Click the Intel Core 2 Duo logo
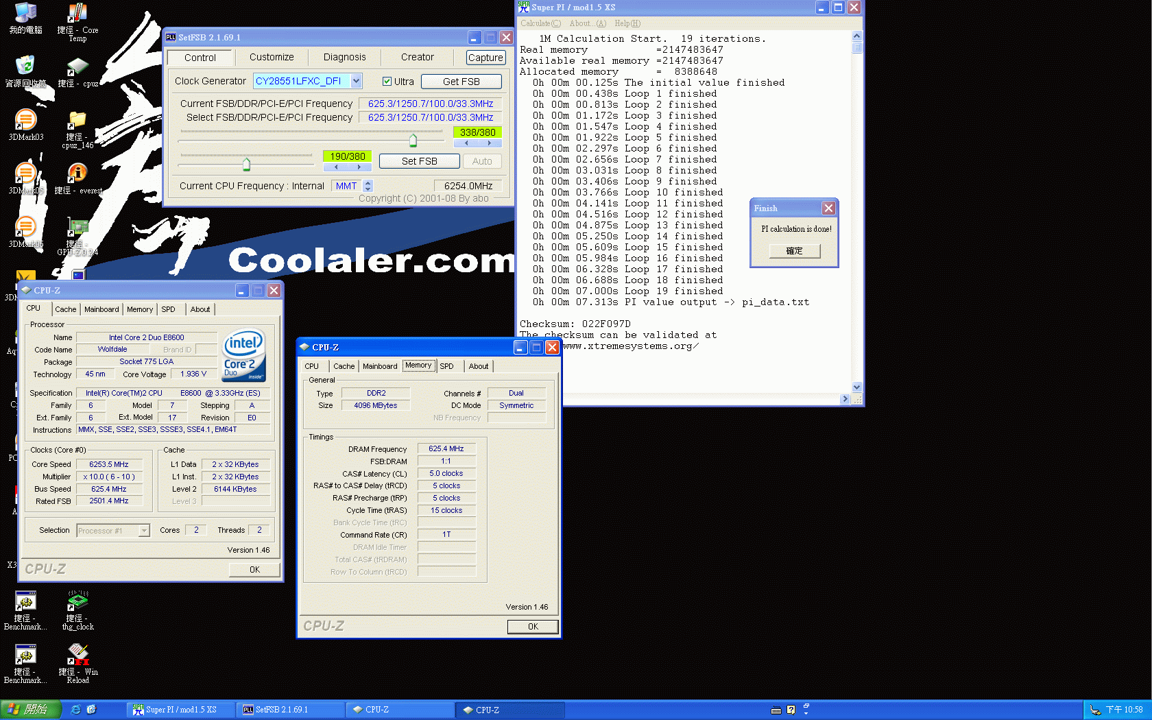Viewport: 1152px width, 720px height. point(244,356)
